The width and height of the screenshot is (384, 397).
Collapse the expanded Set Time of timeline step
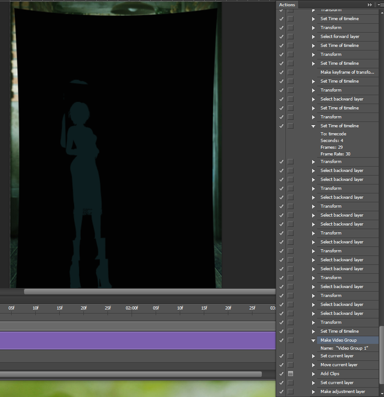(x=313, y=126)
